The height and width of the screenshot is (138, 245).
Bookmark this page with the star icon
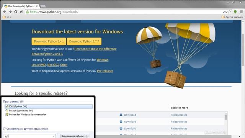pos(229,12)
